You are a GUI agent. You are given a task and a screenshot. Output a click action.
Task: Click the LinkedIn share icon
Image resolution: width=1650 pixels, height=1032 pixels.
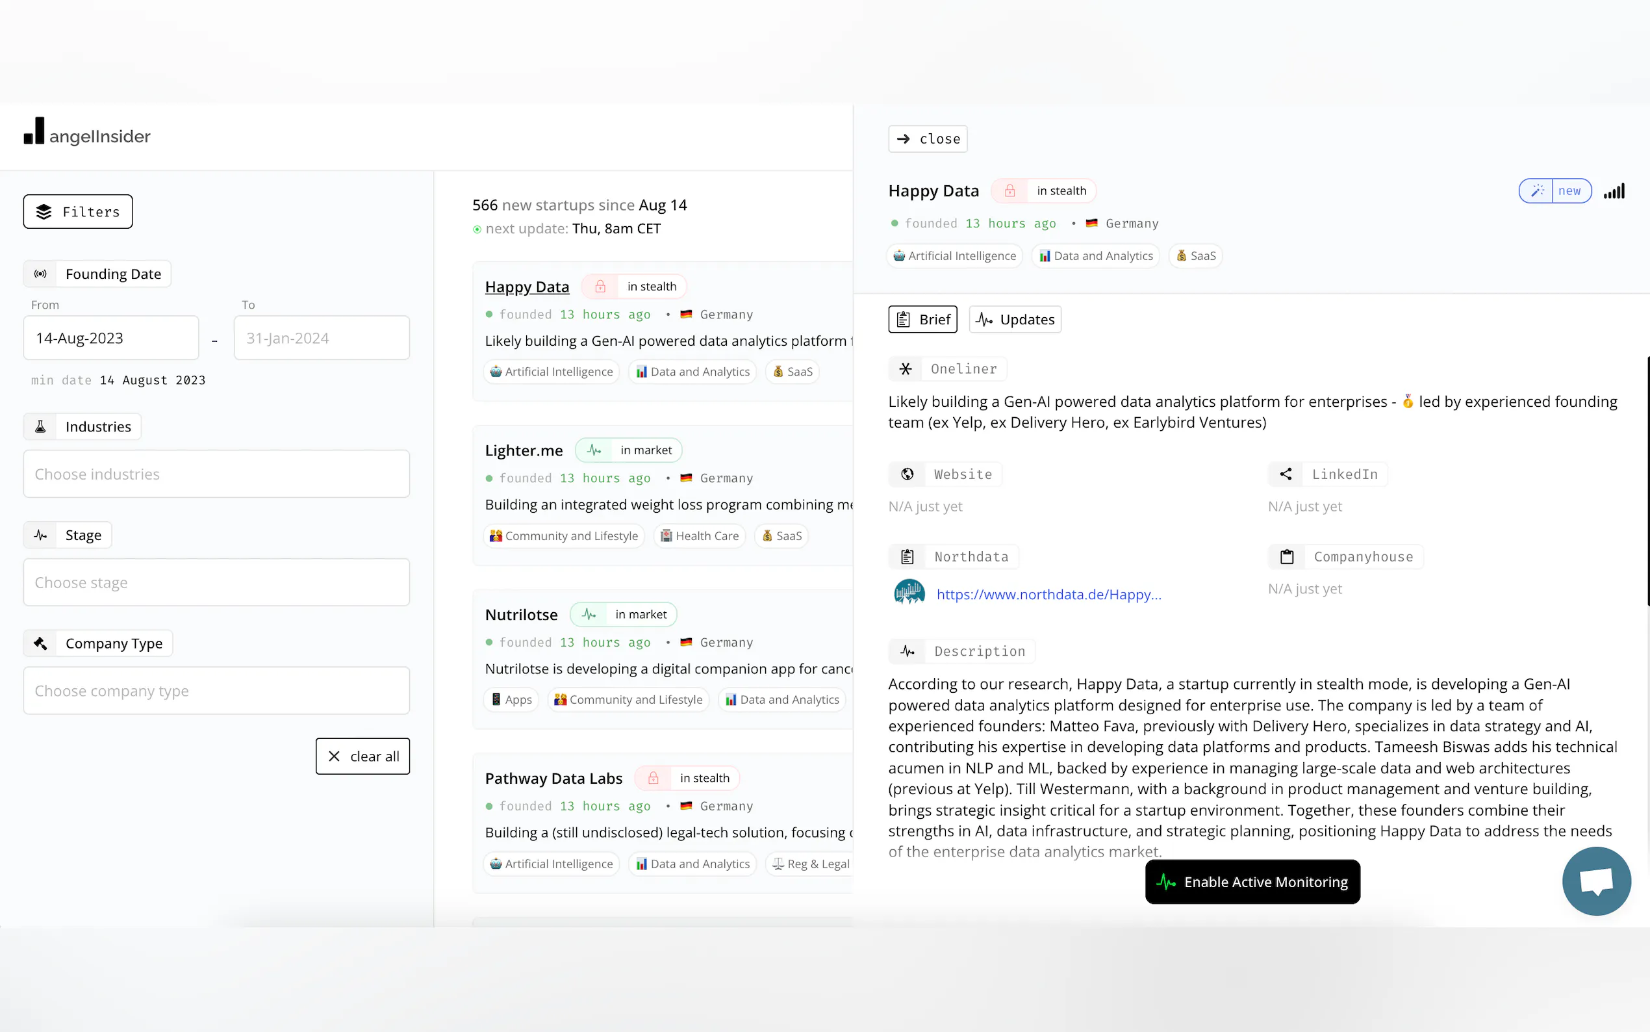point(1286,474)
